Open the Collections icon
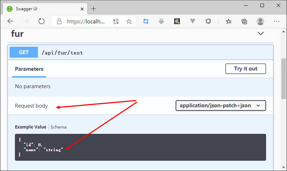Screen dimensions: 287x171 tap(244, 21)
